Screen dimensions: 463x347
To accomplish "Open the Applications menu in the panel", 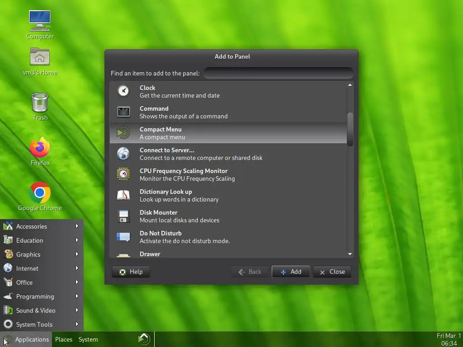I will pos(26,339).
